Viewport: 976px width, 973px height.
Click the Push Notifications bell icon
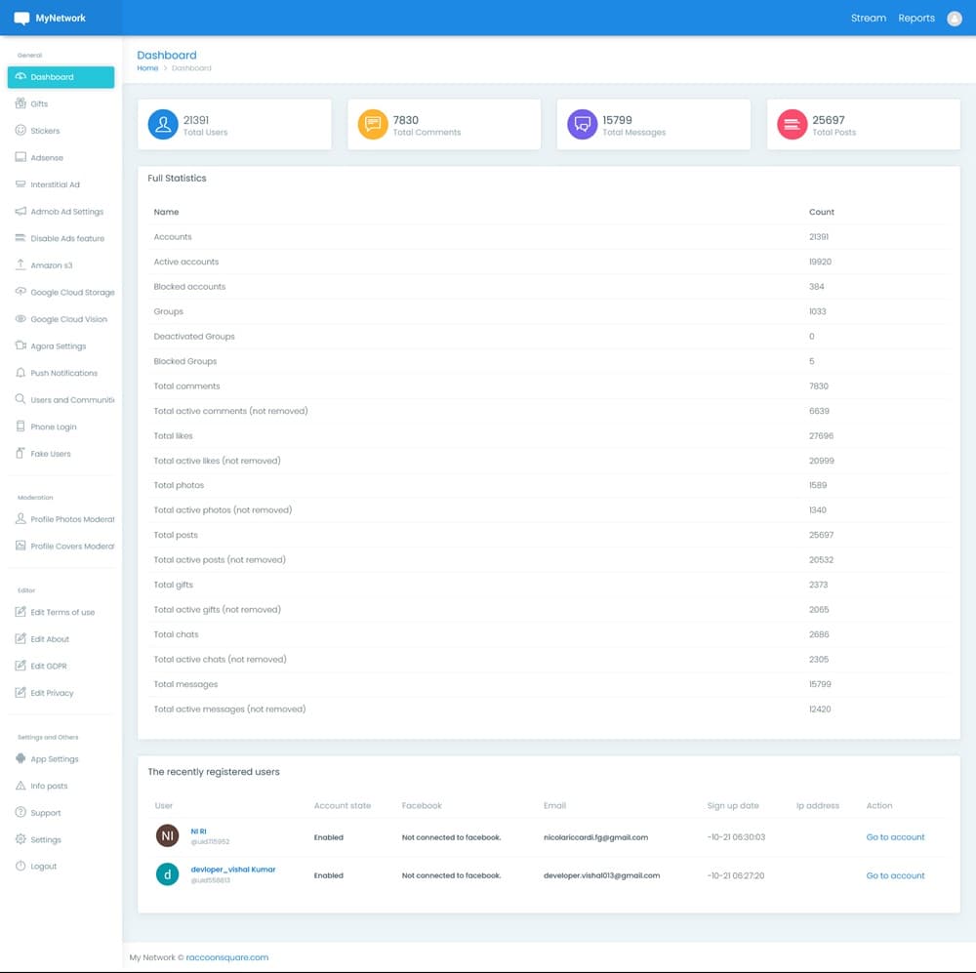point(21,373)
